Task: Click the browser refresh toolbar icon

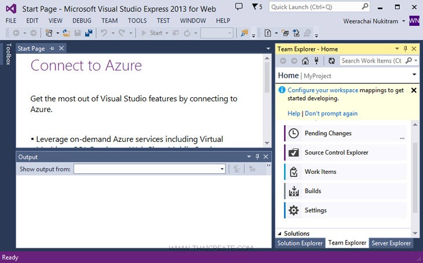Action: point(187,33)
